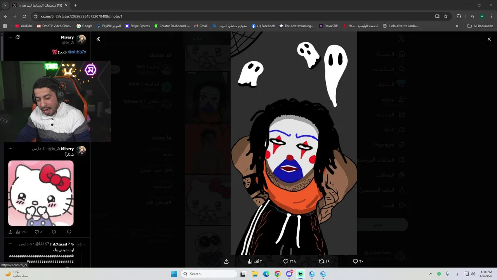The image size is (497, 280).
Task: Open The best streaming bookmark
Action: pos(296,26)
